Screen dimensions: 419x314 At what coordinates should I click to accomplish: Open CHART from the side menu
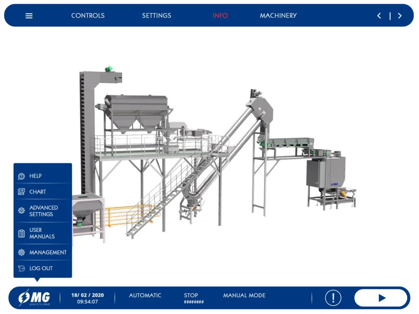click(x=43, y=192)
